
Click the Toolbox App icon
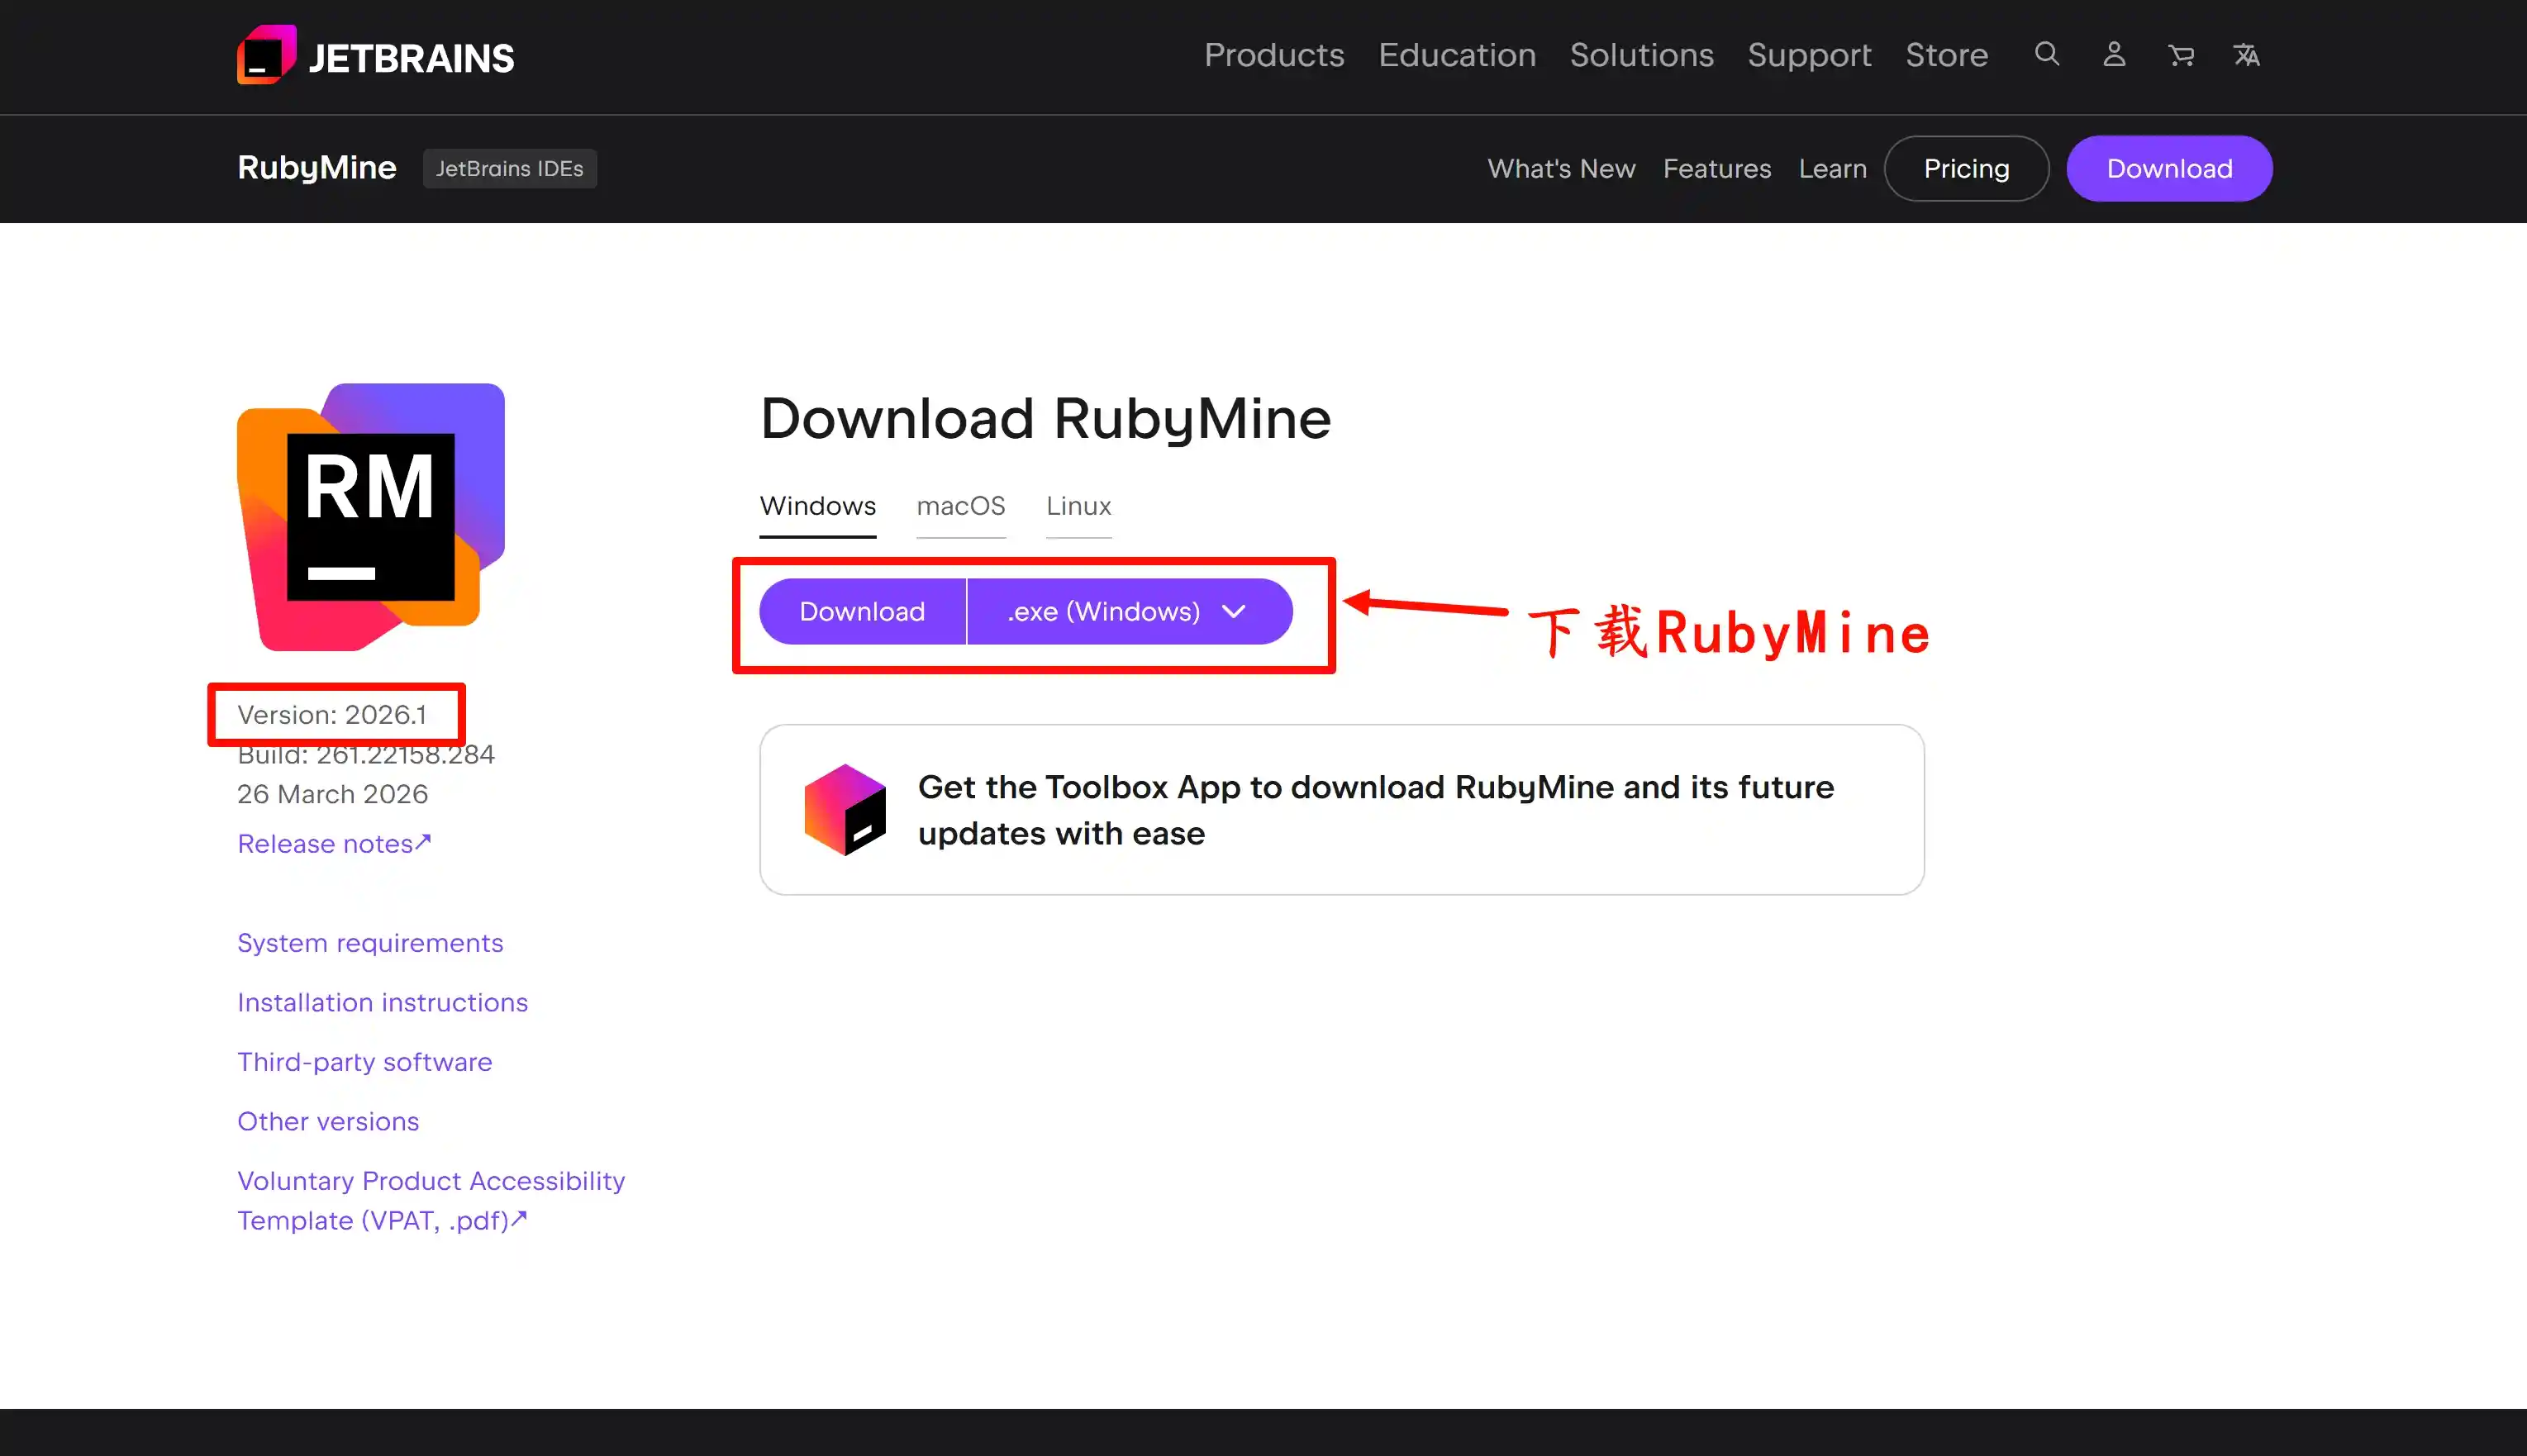pos(845,809)
